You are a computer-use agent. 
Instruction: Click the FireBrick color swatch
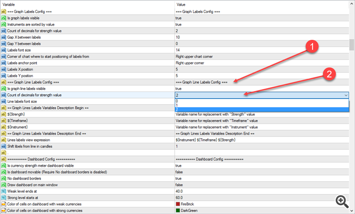(x=178, y=204)
